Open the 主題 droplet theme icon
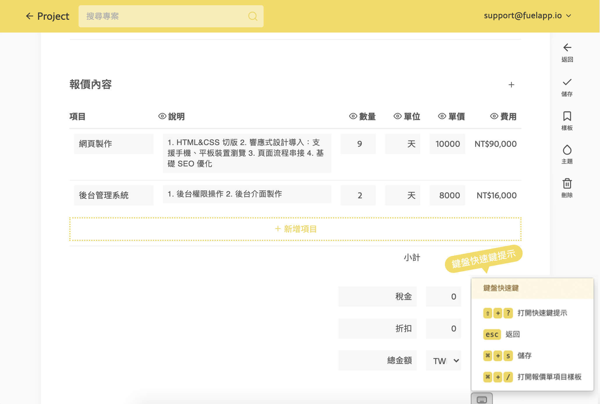This screenshot has width=600, height=404. click(567, 150)
